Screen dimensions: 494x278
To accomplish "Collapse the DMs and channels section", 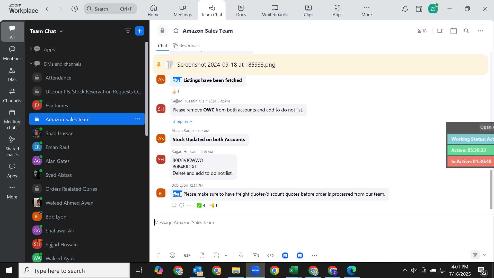I will [31, 64].
